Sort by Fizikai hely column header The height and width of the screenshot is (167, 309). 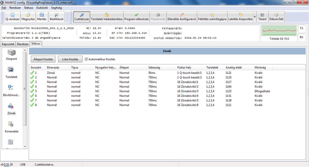[x=191, y=67]
